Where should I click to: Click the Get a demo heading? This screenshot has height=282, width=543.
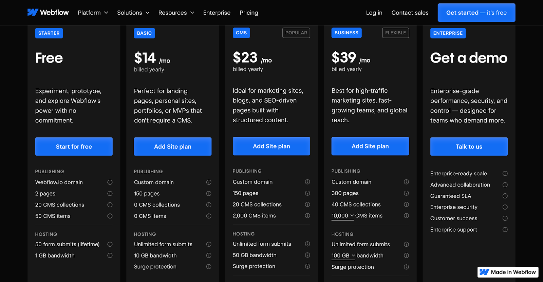pyautogui.click(x=469, y=58)
